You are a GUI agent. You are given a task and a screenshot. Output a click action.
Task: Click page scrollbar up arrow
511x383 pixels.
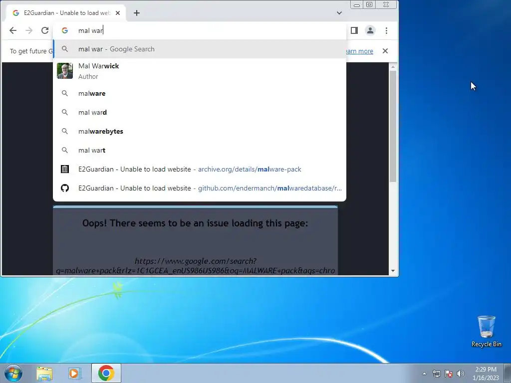[x=393, y=67]
